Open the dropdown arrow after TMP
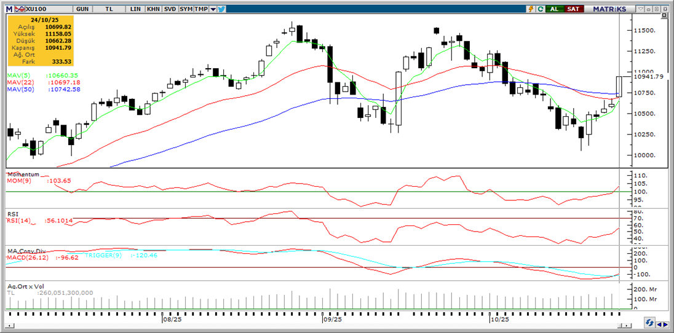Viewport: 674px width, 333px height. (x=213, y=9)
